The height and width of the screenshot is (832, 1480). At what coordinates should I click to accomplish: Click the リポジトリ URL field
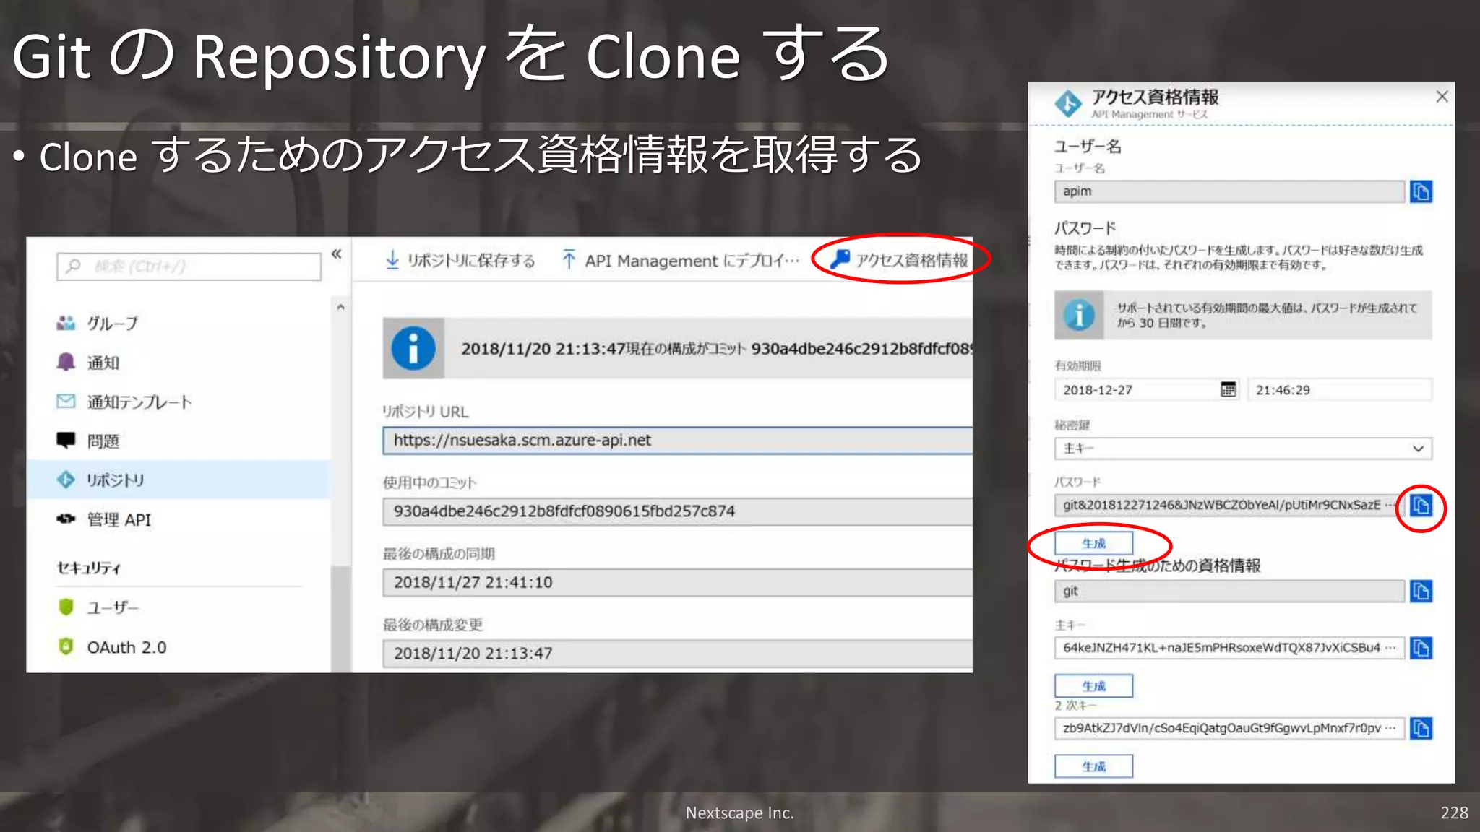click(x=677, y=441)
